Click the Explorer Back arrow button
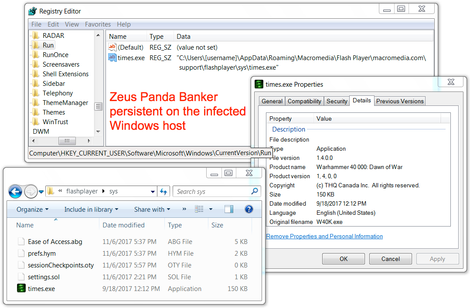 tap(15, 191)
